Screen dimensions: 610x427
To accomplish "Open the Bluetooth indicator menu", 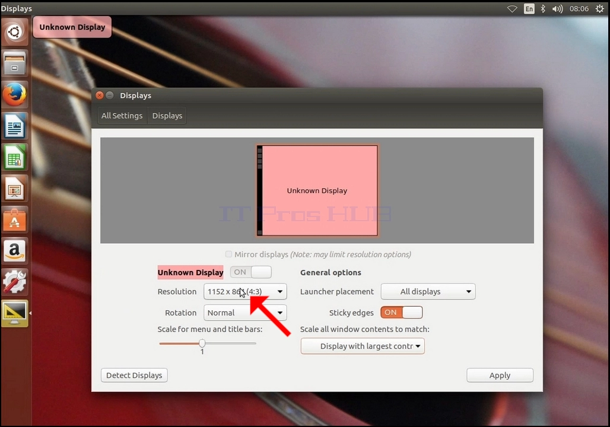I will (x=543, y=8).
